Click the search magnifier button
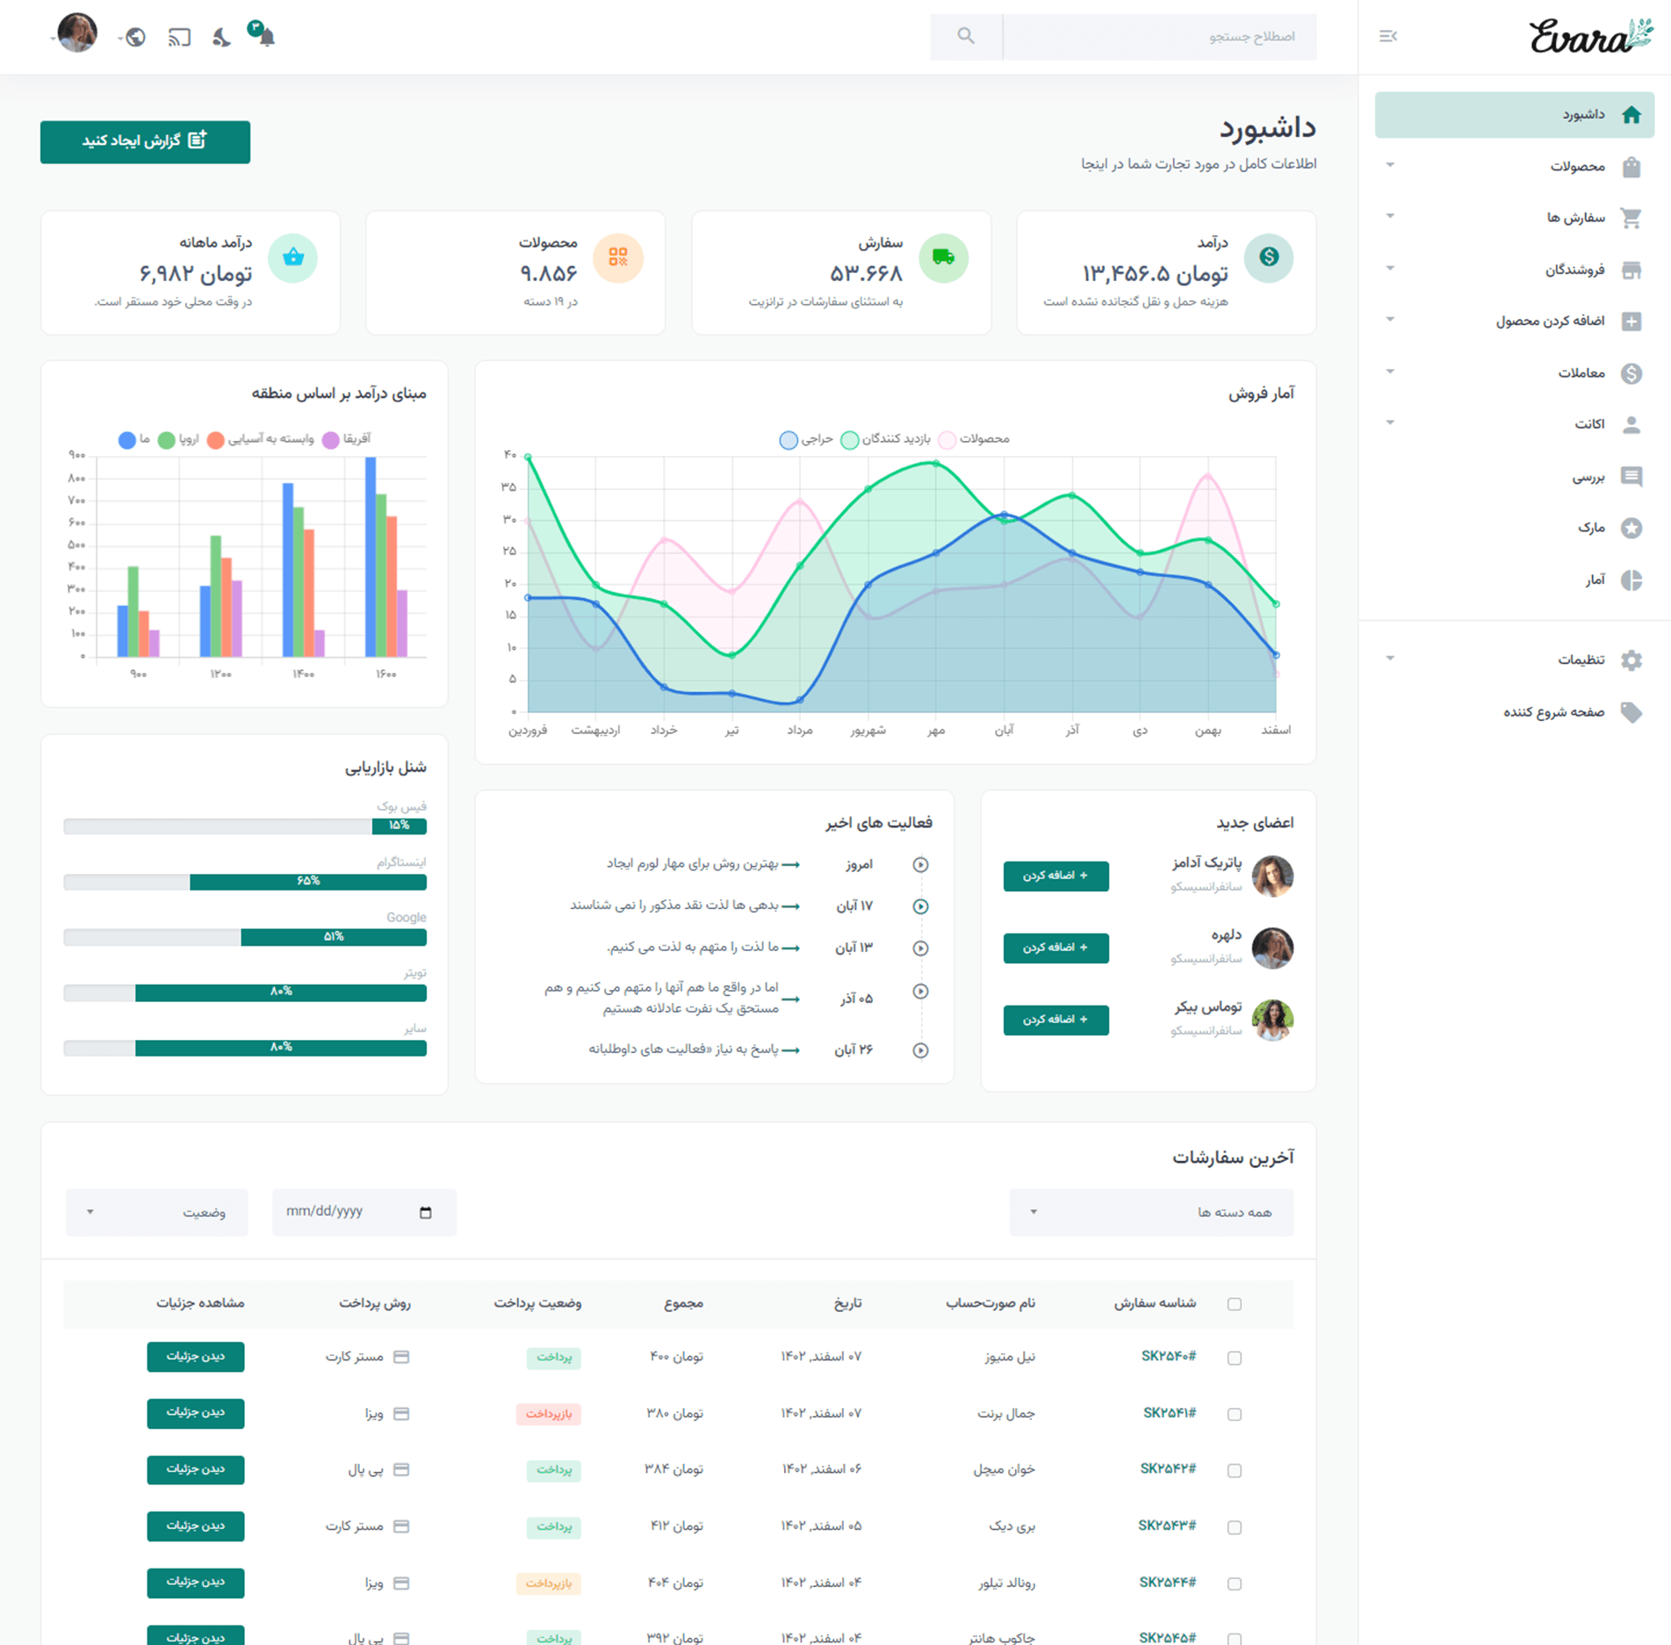 (966, 36)
